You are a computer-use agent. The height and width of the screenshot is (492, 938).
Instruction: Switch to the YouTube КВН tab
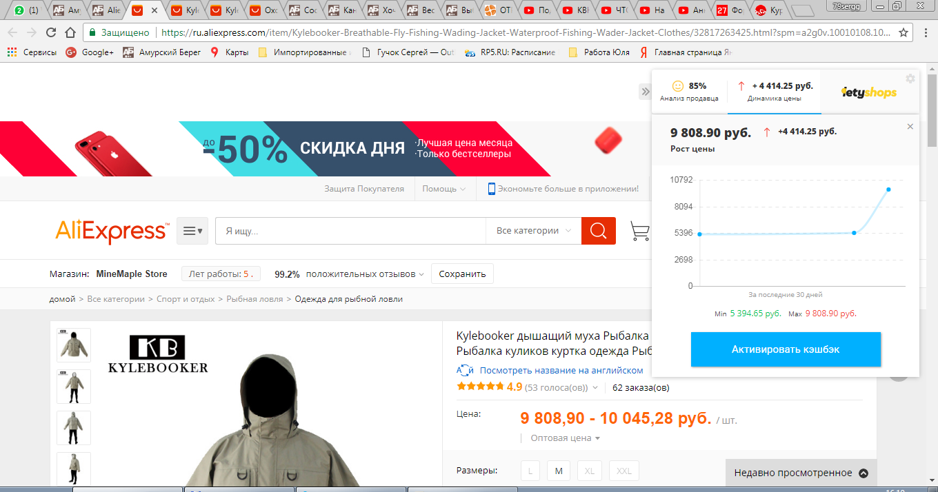pyautogui.click(x=577, y=10)
